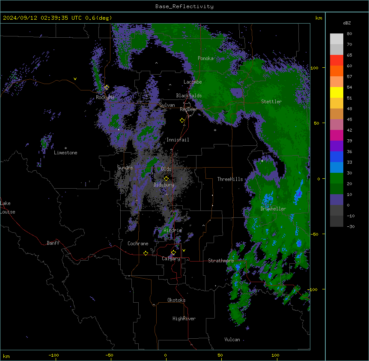Click the -100 tick on bottom axis
Image resolution: width=369 pixels, height=361 pixels.
pyautogui.click(x=54, y=355)
